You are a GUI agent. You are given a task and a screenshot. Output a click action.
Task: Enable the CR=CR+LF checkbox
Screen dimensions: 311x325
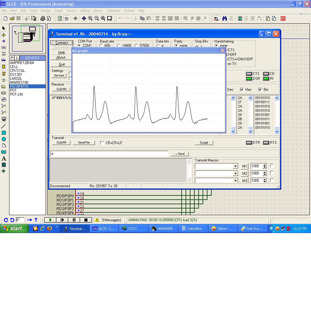pos(102,143)
